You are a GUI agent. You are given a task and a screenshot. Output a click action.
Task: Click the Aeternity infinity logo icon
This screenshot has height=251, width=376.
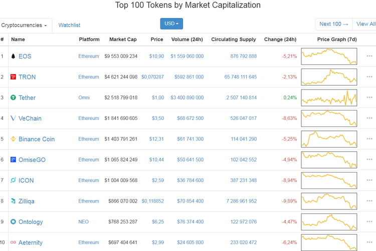(13, 242)
